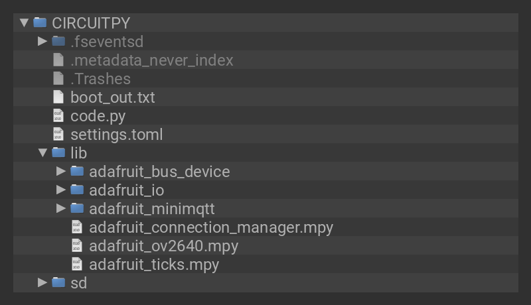The width and height of the screenshot is (531, 305).
Task: Expand the .fseventsd folder
Action: click(x=42, y=41)
